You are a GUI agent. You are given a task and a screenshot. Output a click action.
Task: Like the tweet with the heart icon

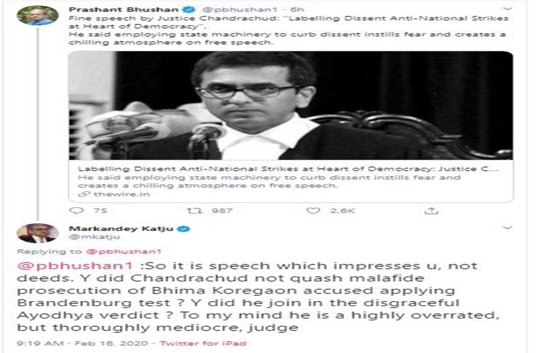tap(313, 211)
